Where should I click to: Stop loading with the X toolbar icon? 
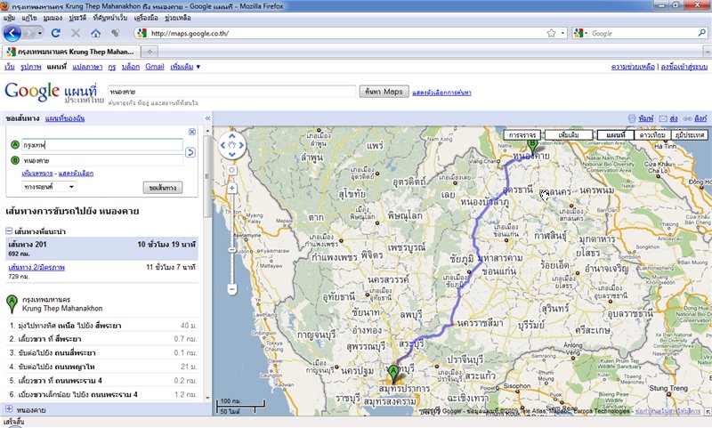[76, 33]
